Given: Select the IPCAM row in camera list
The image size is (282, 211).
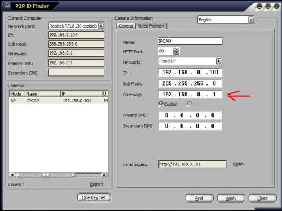Looking at the screenshot, I should click(x=59, y=101).
